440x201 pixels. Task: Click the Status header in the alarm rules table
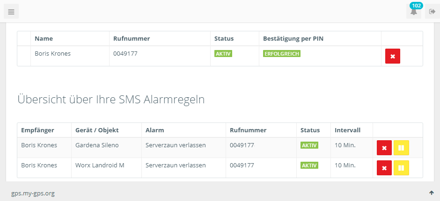click(x=310, y=130)
